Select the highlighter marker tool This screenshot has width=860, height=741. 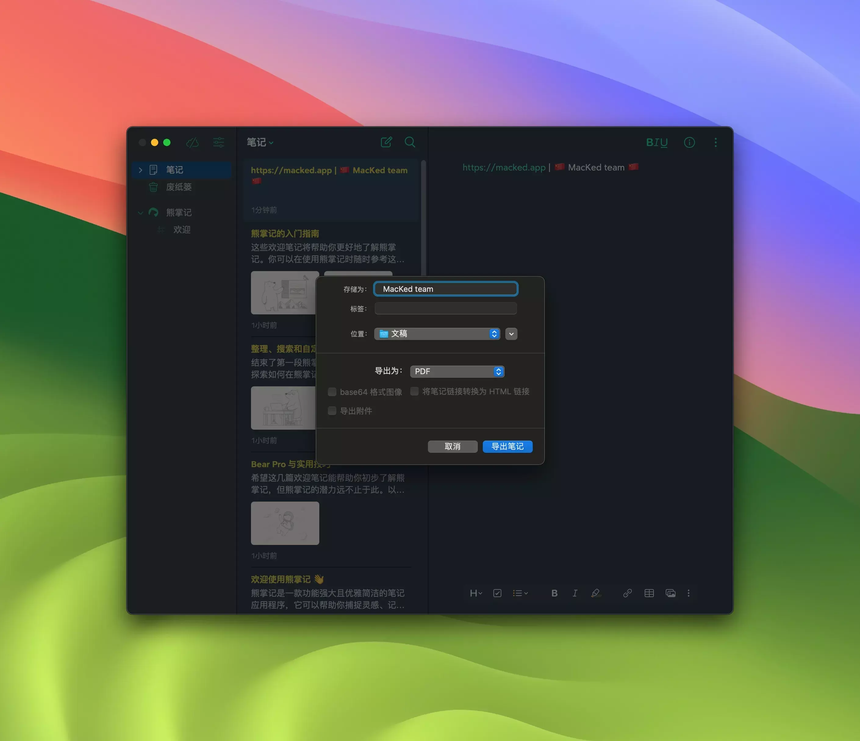tap(596, 593)
